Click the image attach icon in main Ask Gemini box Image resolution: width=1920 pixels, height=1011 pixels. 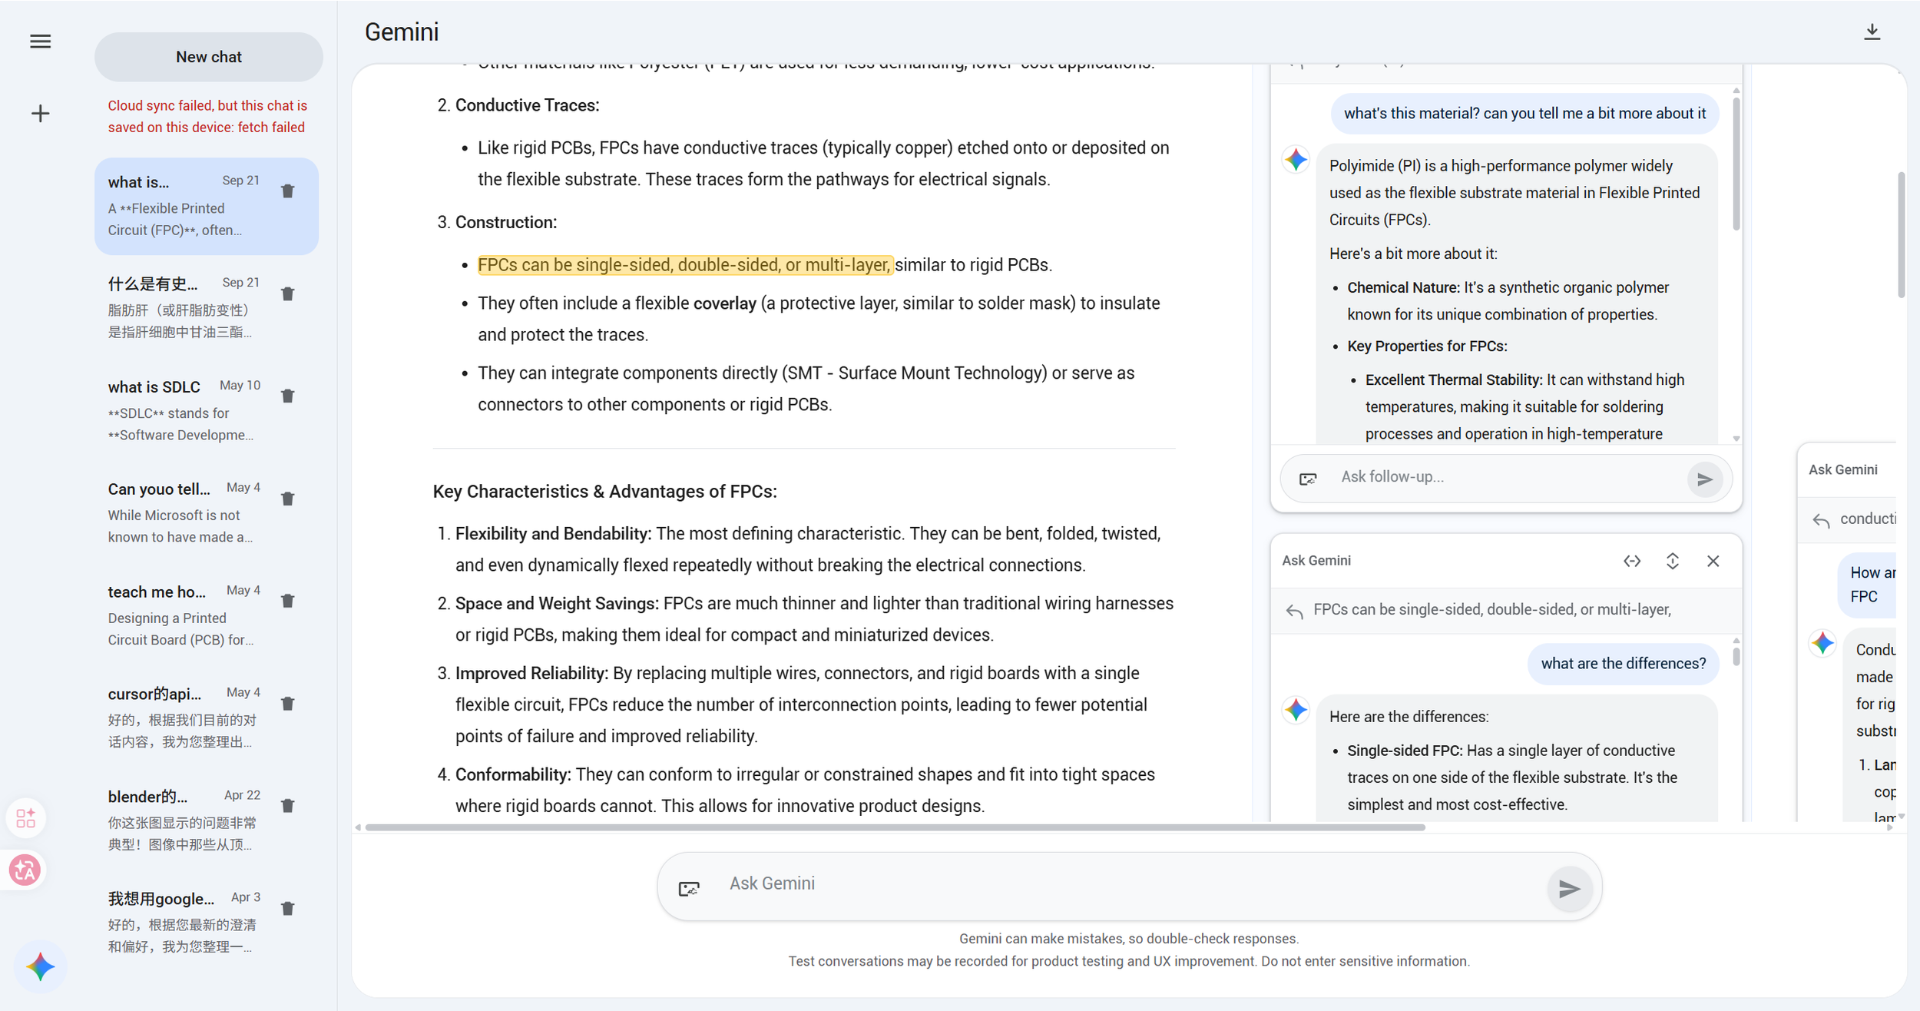coord(689,889)
